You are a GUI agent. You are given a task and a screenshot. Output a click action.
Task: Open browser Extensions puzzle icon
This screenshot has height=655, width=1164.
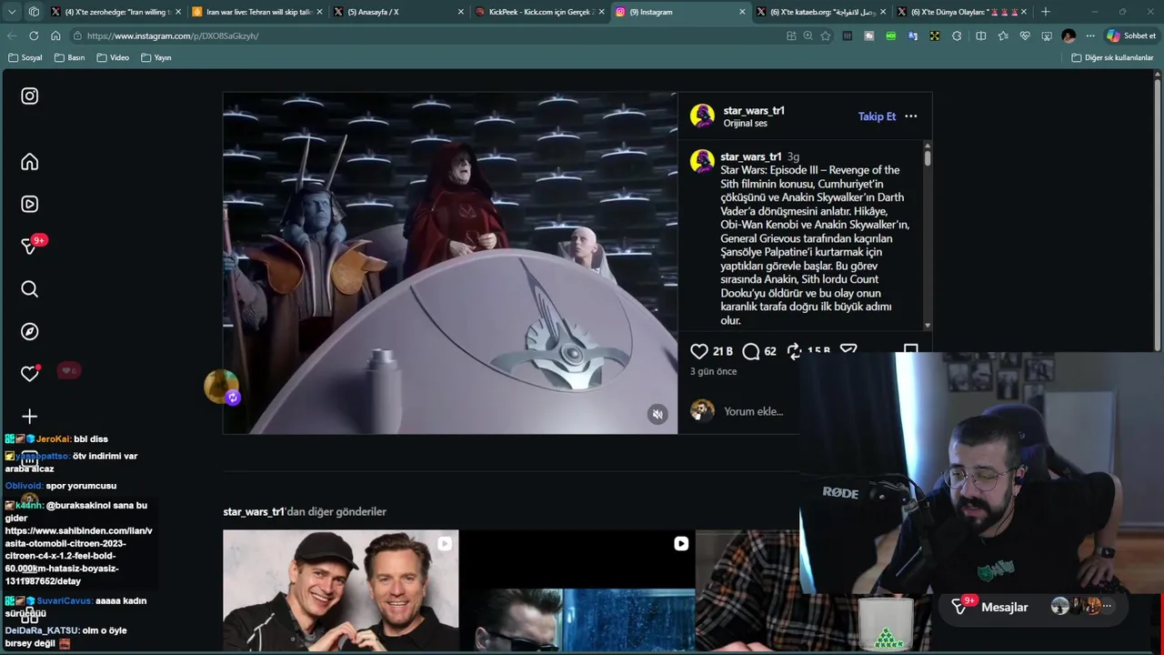(957, 35)
